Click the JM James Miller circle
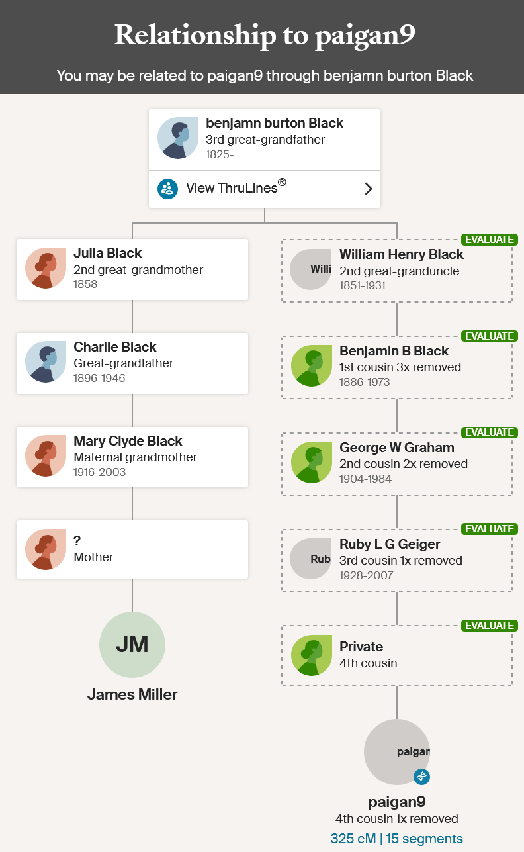 pos(132,645)
